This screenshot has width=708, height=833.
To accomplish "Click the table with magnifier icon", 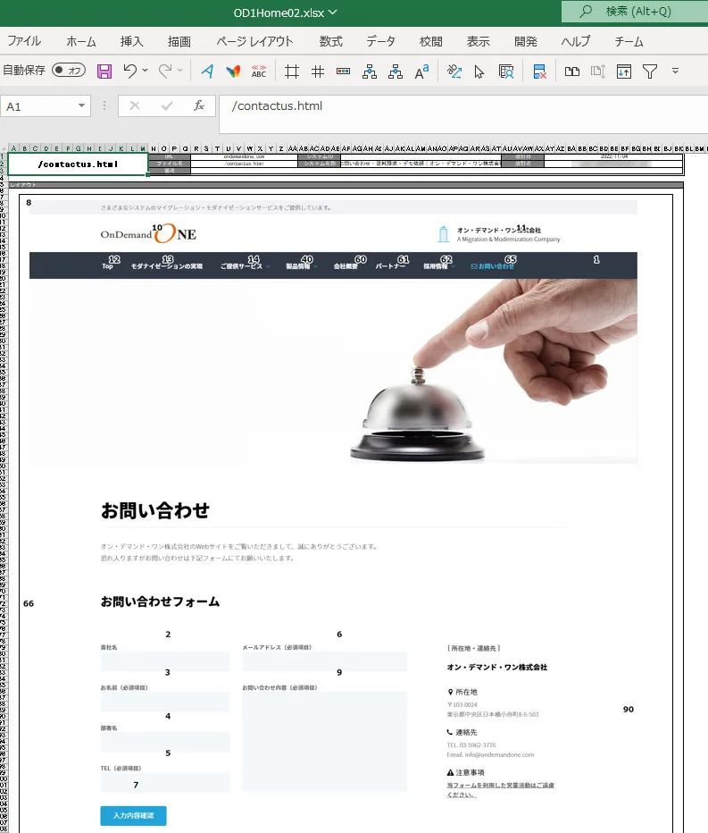I will tap(506, 72).
